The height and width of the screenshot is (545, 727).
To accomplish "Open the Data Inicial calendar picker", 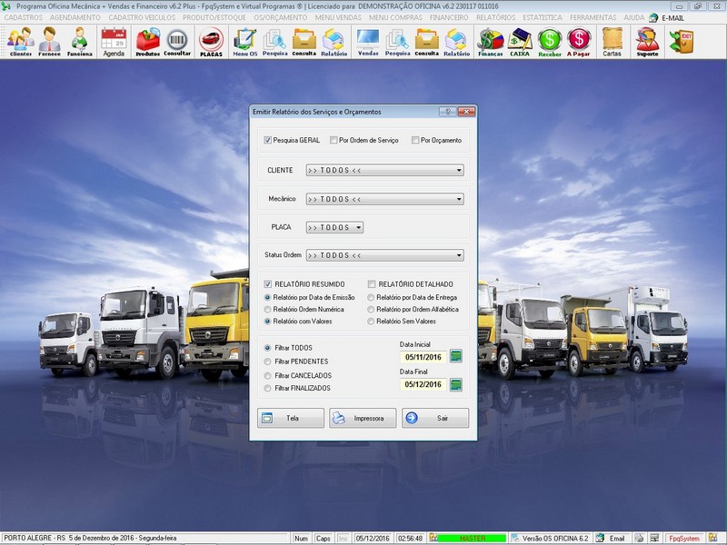I will pyautogui.click(x=456, y=356).
